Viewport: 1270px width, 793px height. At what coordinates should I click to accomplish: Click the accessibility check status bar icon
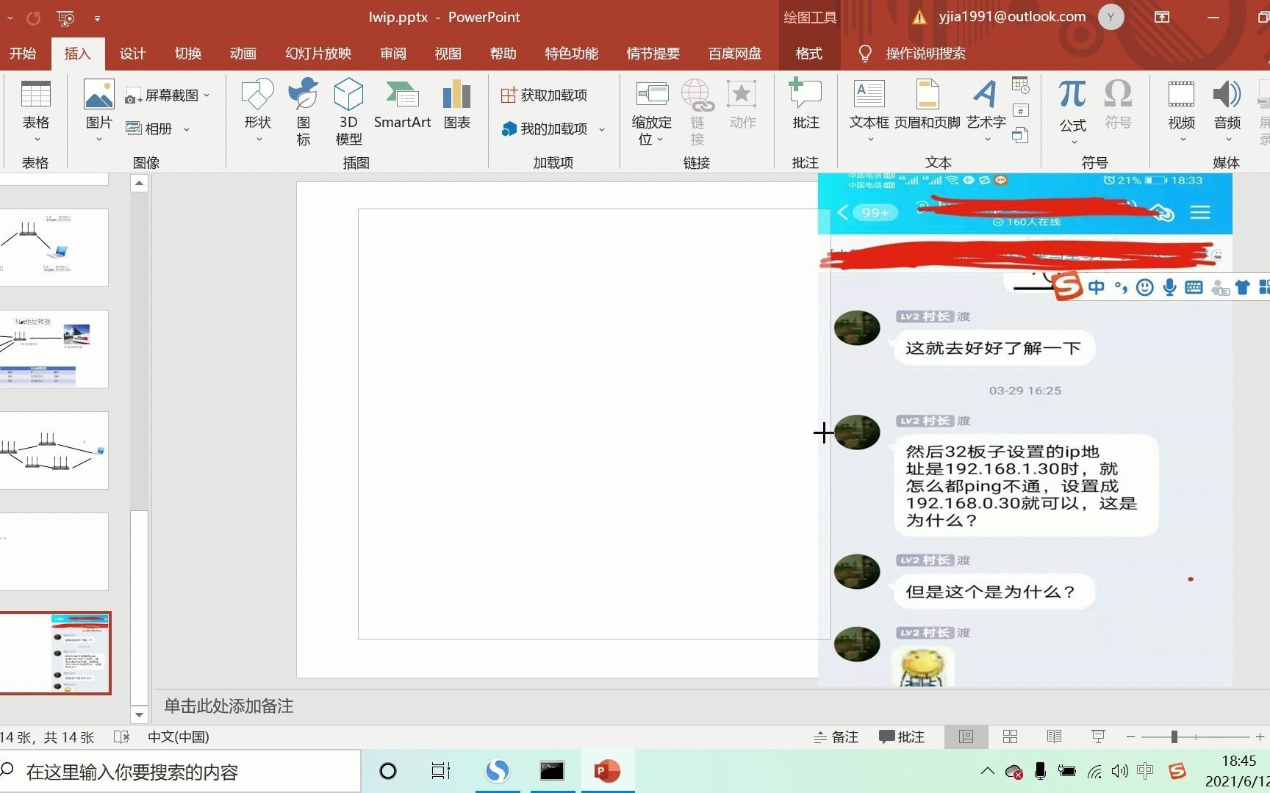122,736
